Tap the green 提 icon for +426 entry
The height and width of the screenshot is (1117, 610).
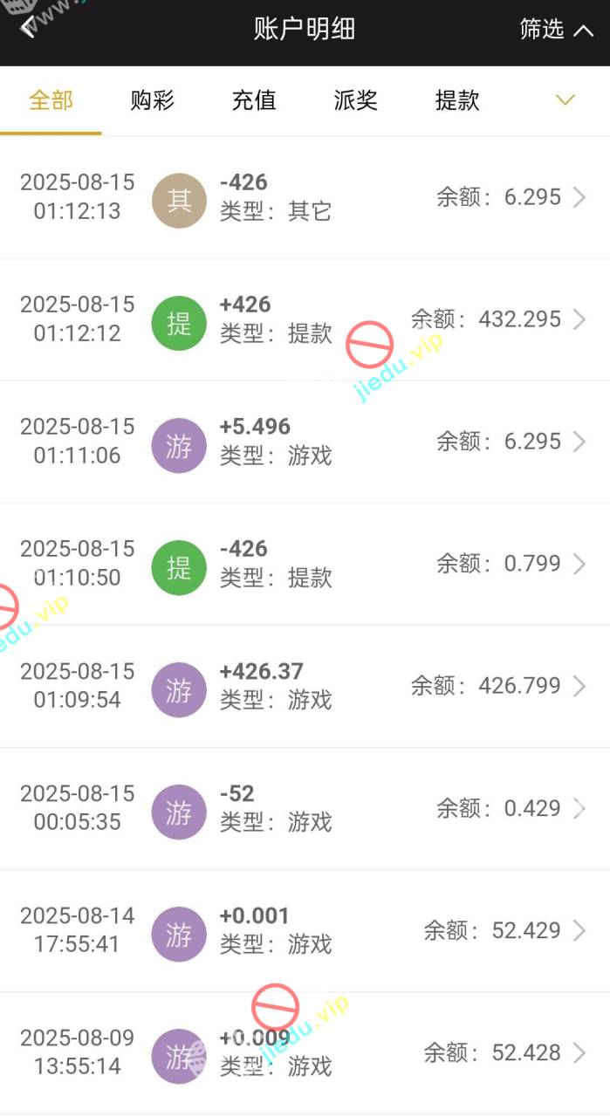point(179,323)
